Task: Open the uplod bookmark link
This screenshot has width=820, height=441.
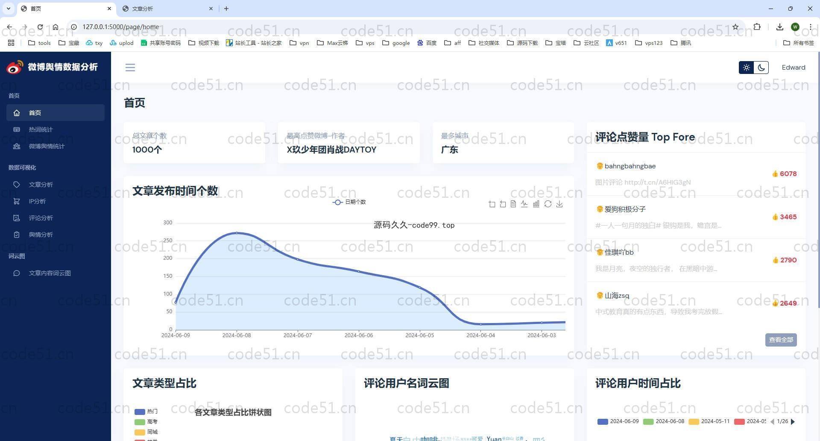Action: (122, 43)
